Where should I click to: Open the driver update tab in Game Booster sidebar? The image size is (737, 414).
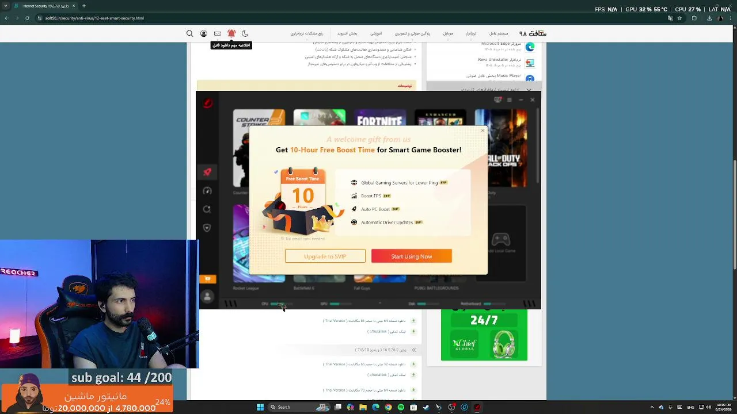pyautogui.click(x=207, y=209)
